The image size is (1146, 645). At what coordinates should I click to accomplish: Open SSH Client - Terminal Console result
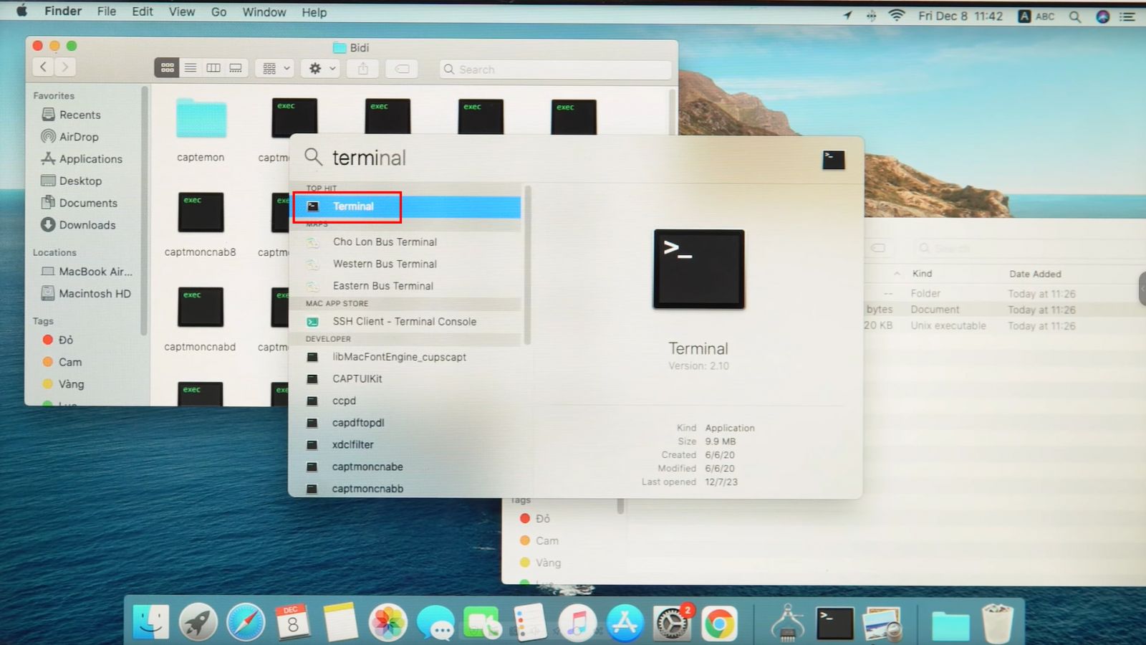point(406,322)
